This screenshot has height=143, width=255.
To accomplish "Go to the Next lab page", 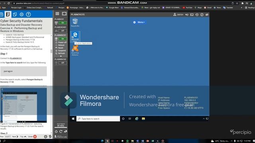I will tap(15, 137).
